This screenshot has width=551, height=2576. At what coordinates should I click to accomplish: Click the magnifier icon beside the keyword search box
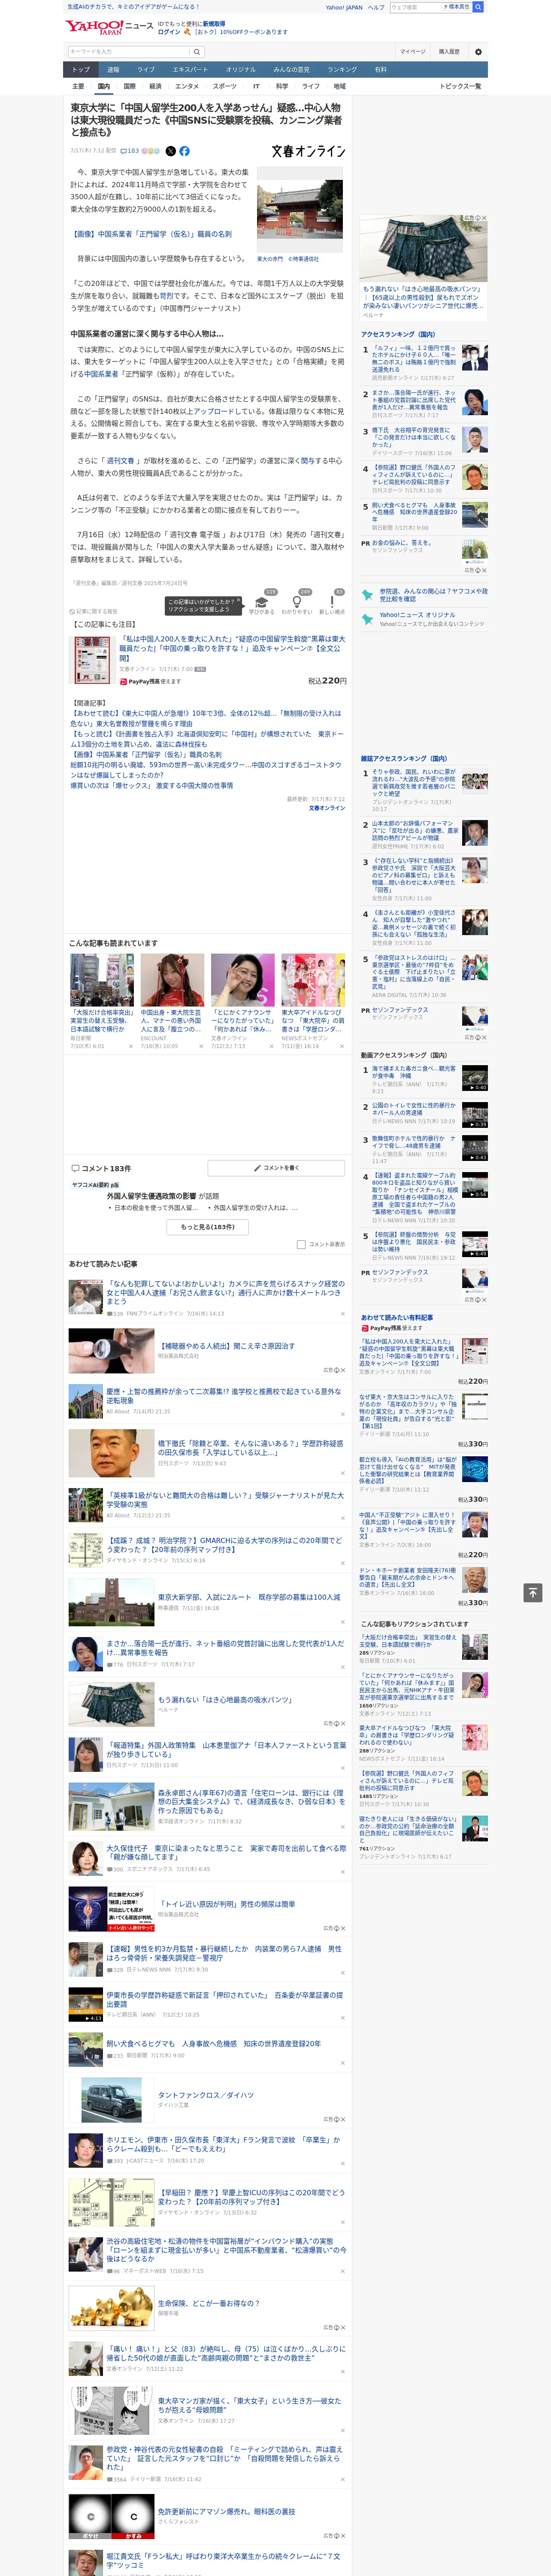(197, 52)
